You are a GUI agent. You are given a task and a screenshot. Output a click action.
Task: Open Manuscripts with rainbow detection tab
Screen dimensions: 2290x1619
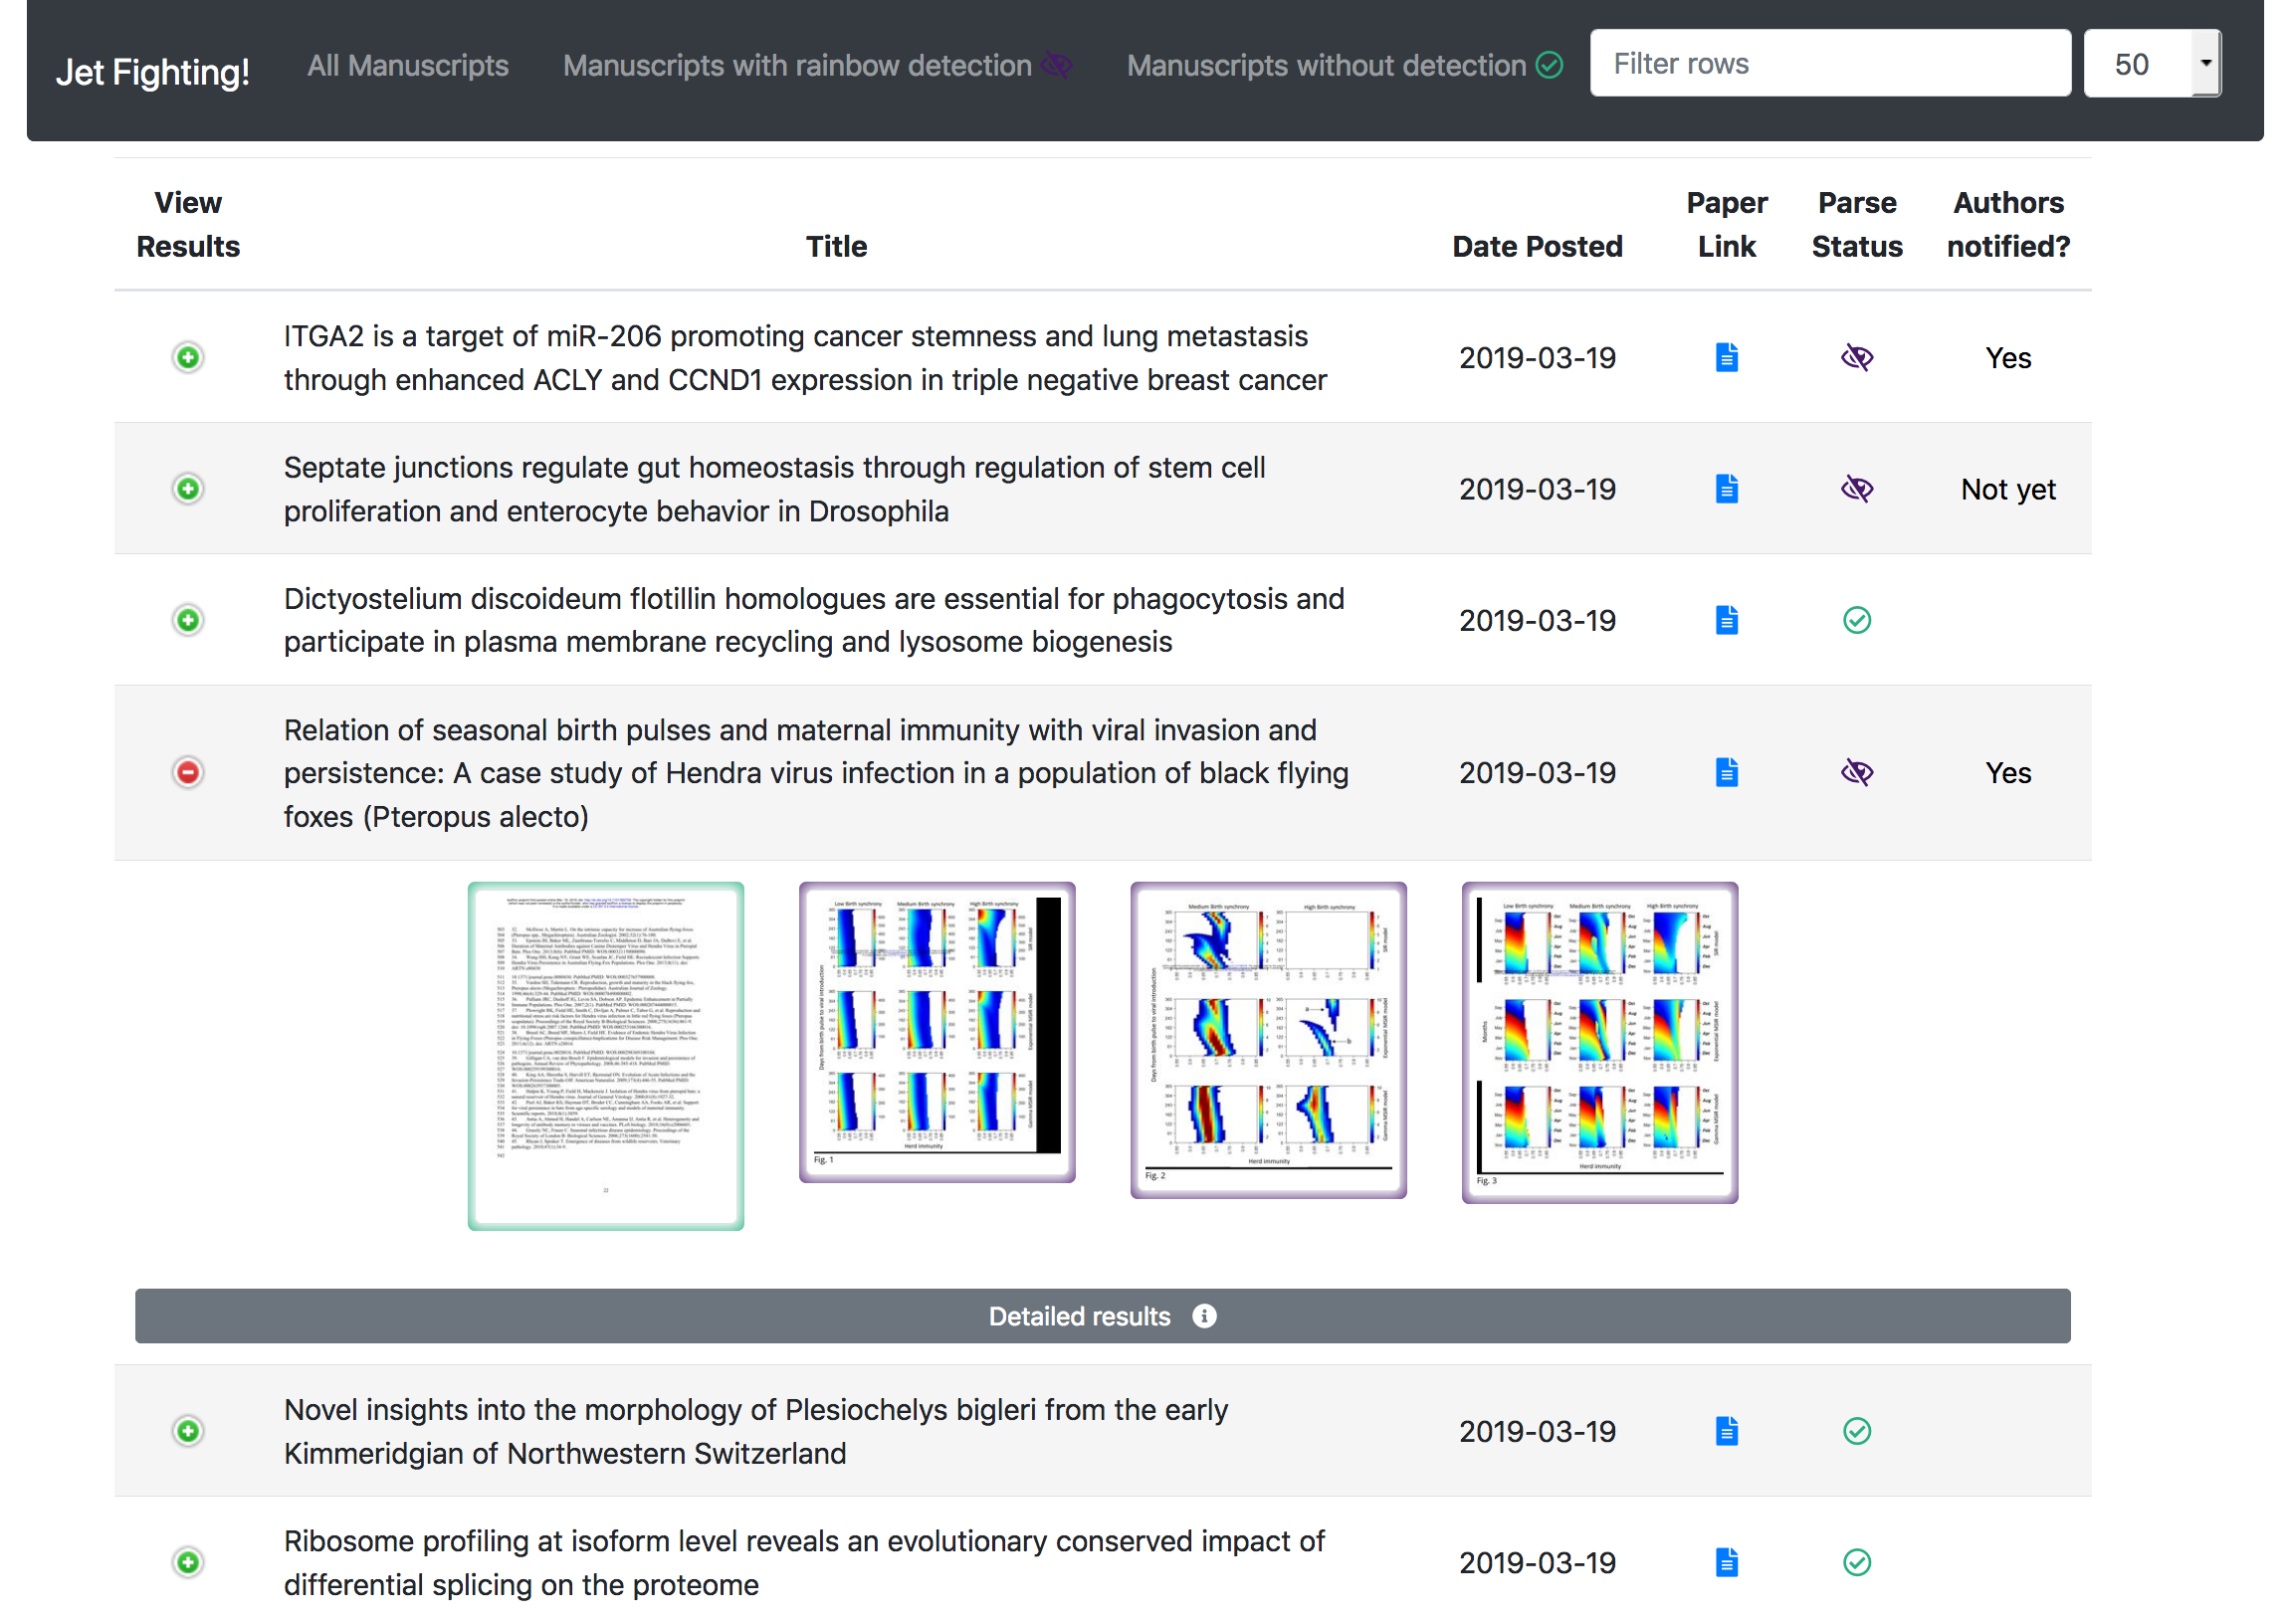[797, 66]
